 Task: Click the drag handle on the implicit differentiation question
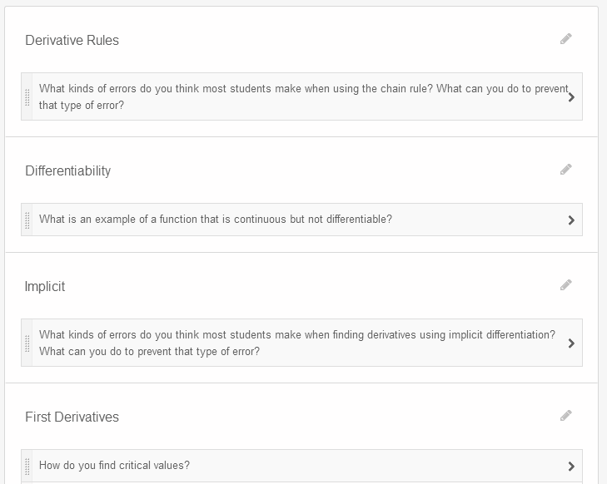[x=27, y=343]
